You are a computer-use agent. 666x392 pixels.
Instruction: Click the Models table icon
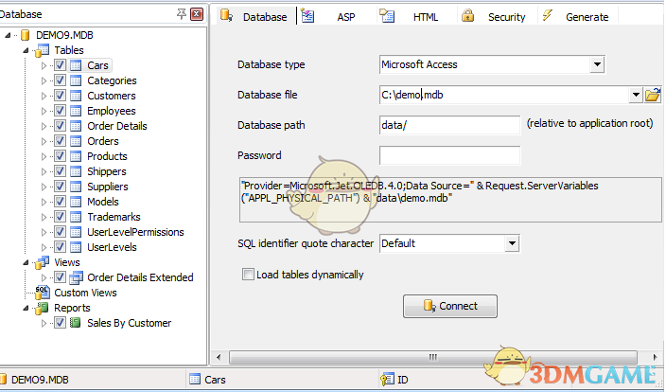76,202
